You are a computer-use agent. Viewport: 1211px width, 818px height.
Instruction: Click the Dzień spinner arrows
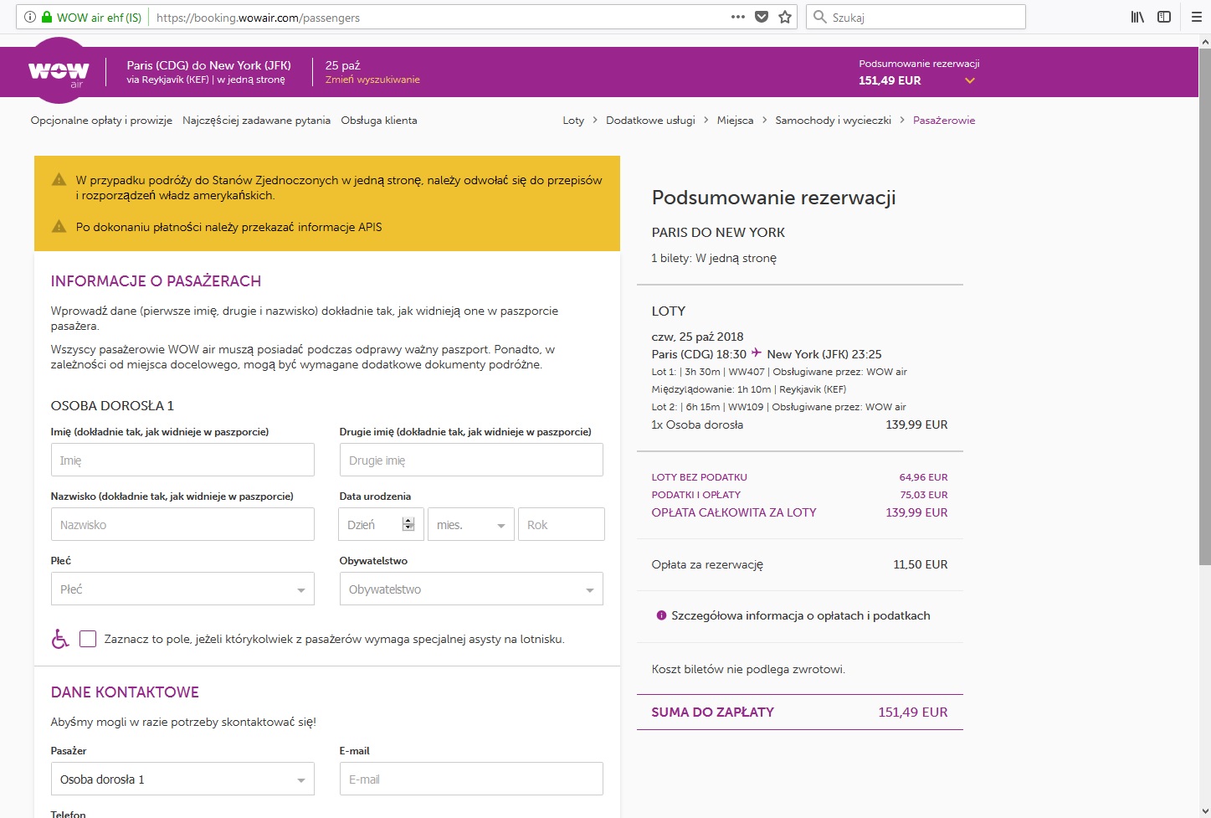tap(408, 524)
